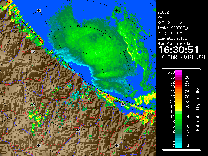The image size is (208, 156).
Task: Pick the red 32 dBZ legend swatch
Action: [179, 82]
